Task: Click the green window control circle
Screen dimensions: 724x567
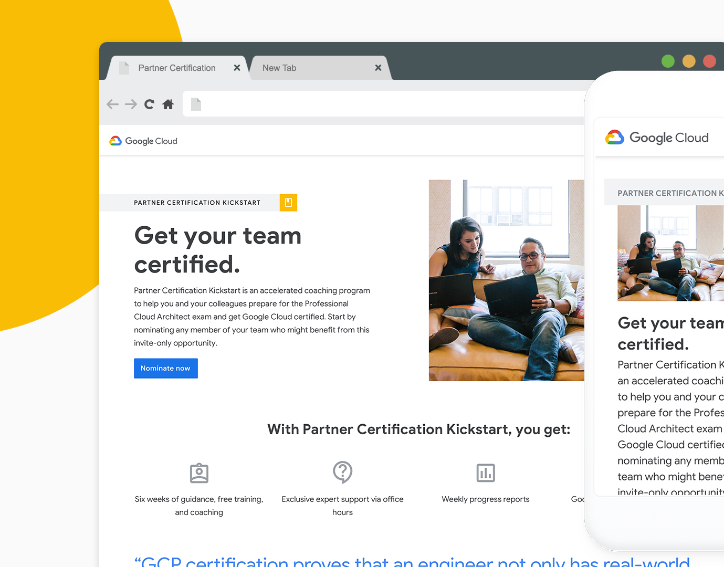Action: (668, 61)
